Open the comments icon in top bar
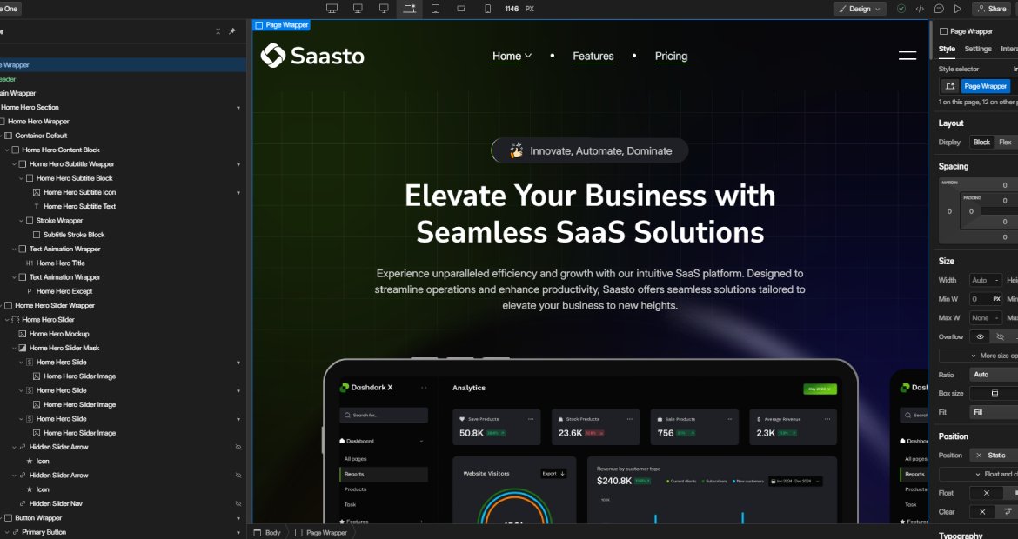 pos(939,9)
